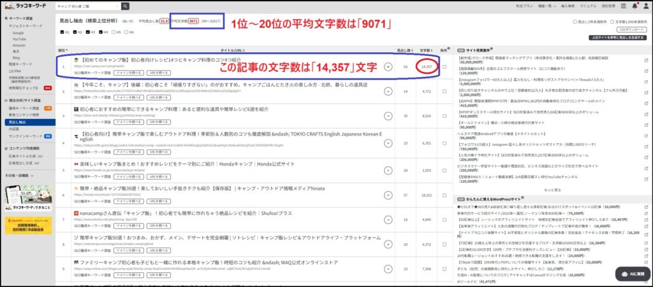Image resolution: width=653 pixels, height=287 pixels.
Task: Open マニュアル in top menu
Action: click(x=588, y=6)
